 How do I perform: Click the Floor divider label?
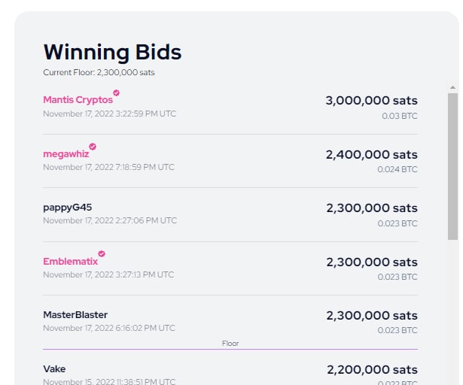click(x=230, y=344)
